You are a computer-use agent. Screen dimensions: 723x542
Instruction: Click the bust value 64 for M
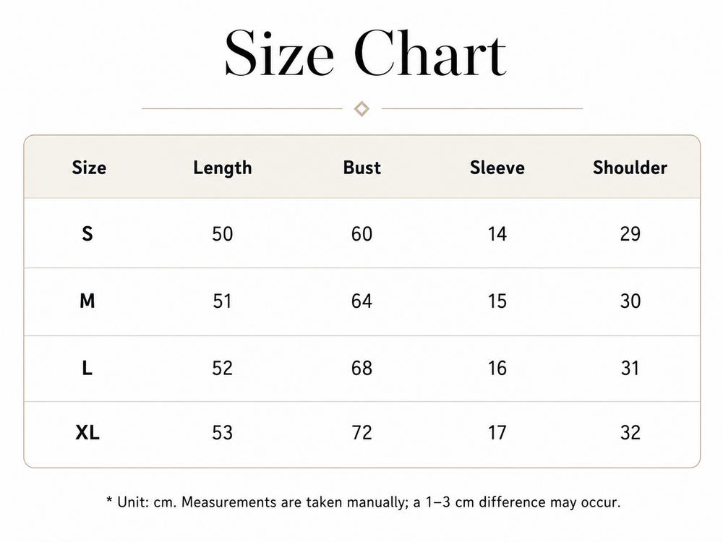click(361, 301)
